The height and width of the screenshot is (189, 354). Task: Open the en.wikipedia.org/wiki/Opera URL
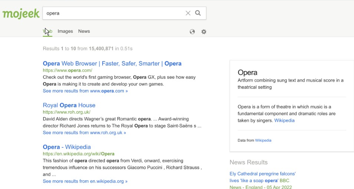pos(78,154)
